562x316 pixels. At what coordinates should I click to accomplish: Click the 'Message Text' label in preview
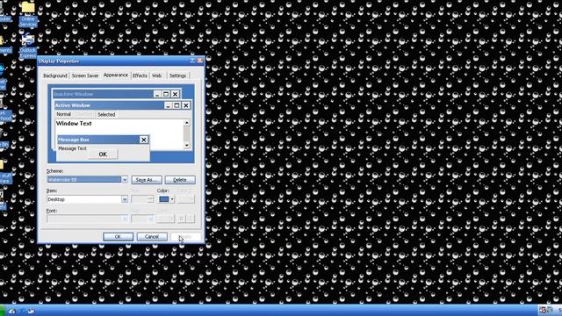[72, 148]
